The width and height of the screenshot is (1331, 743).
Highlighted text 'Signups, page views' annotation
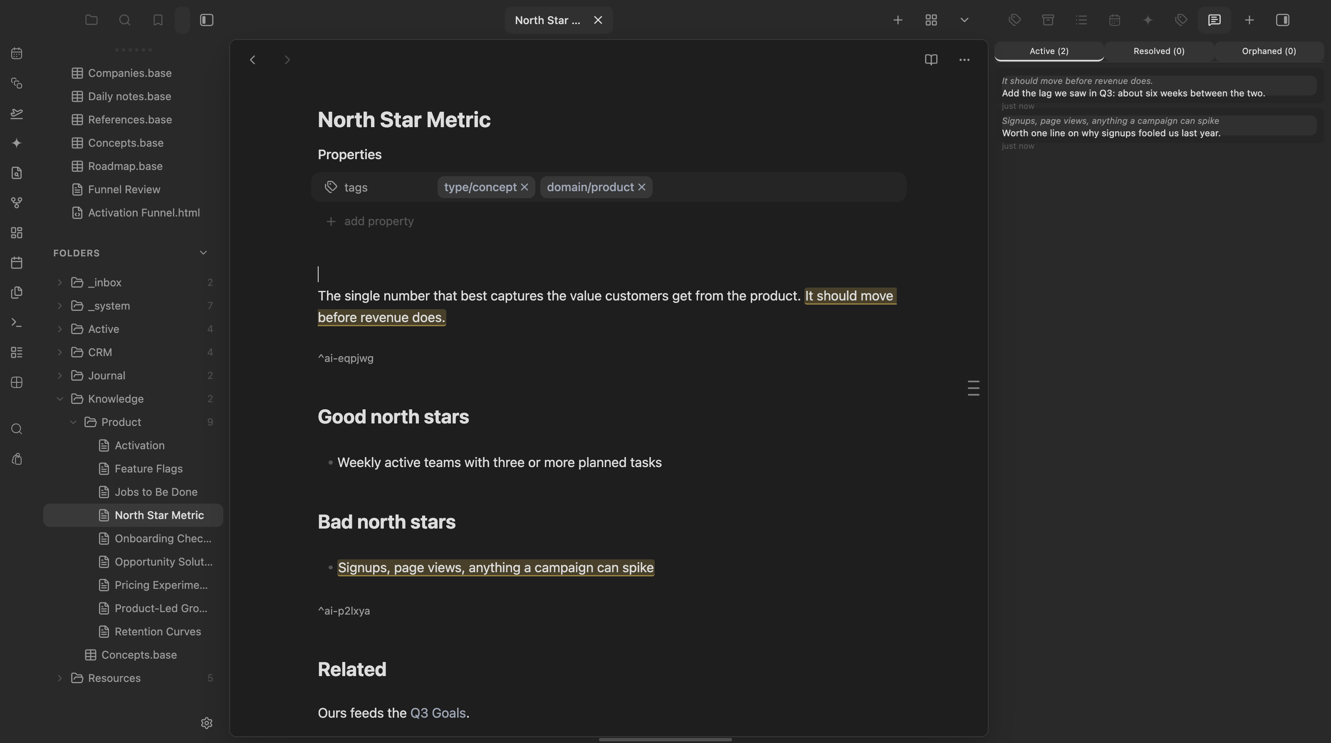point(496,568)
